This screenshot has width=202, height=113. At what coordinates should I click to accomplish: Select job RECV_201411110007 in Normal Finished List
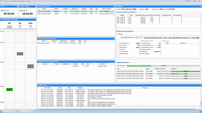coord(76,43)
